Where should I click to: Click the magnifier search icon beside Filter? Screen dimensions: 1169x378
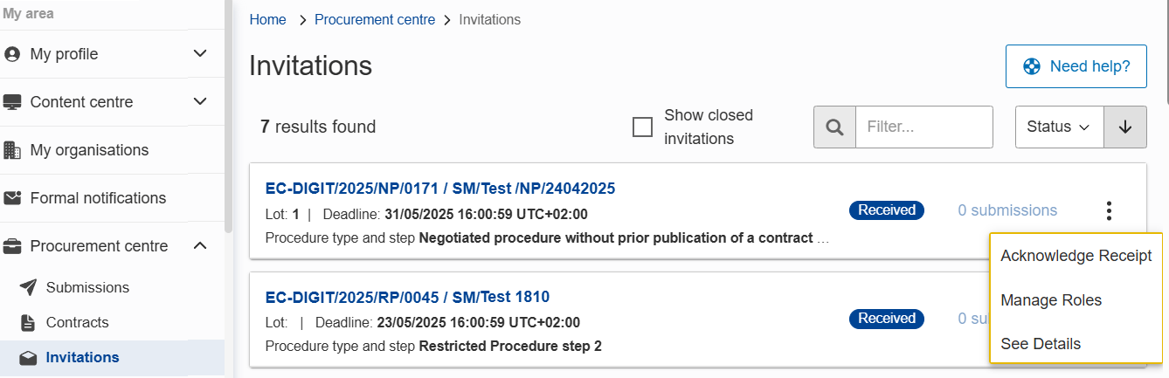[x=834, y=127]
